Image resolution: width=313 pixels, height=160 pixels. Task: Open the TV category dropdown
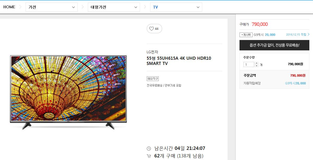pos(176,7)
